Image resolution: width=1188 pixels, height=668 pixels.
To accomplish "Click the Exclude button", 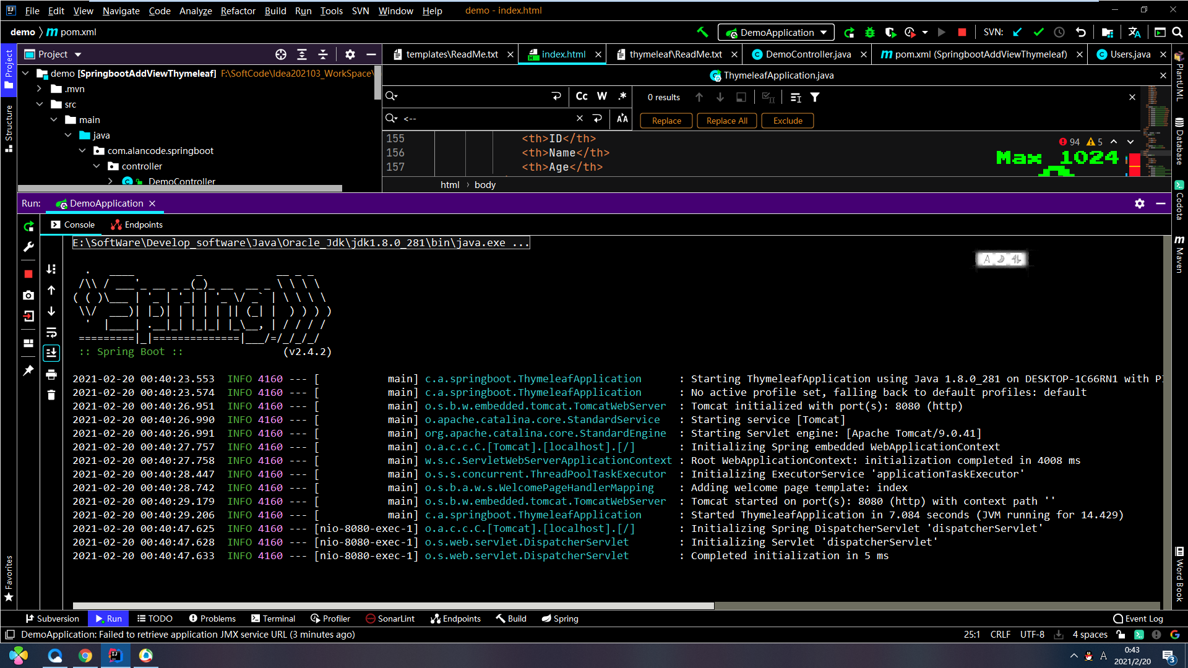I will (x=788, y=121).
